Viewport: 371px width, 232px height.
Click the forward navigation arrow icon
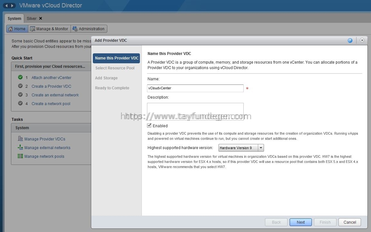coord(12,5)
